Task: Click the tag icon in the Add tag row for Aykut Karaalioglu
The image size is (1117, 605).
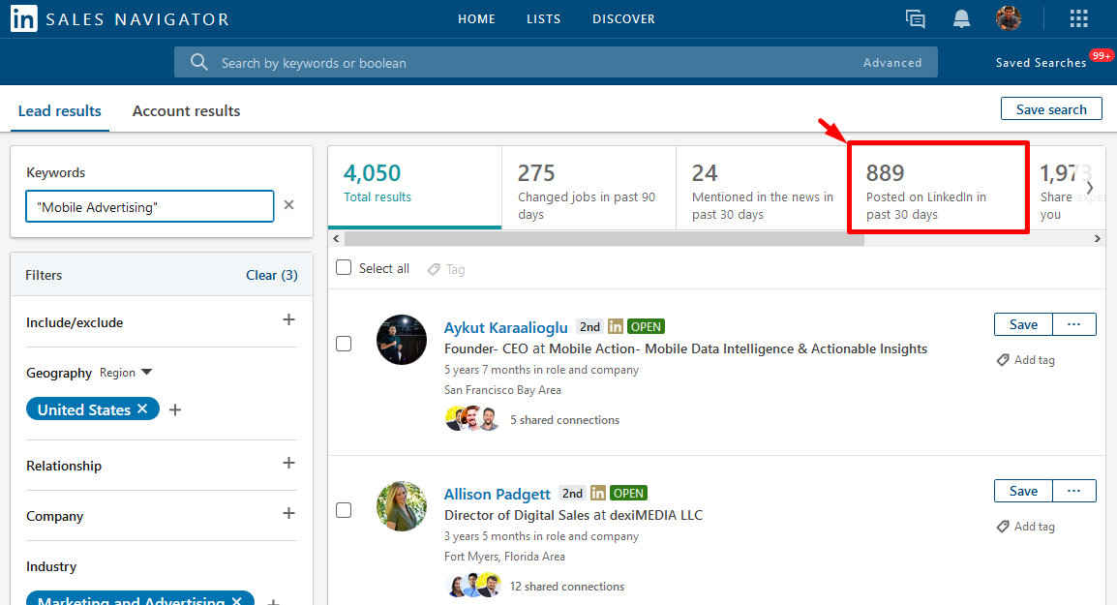Action: 1003,360
